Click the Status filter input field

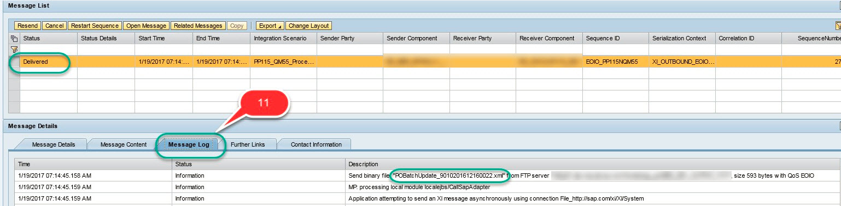tap(49, 50)
